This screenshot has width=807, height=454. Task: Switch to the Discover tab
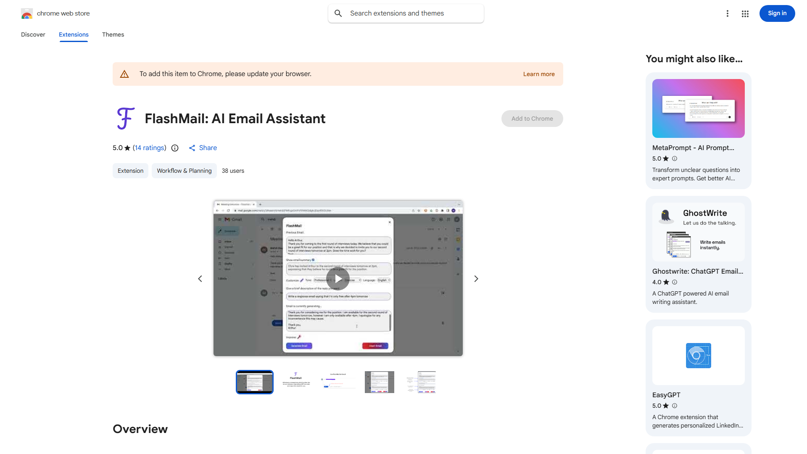(x=33, y=34)
